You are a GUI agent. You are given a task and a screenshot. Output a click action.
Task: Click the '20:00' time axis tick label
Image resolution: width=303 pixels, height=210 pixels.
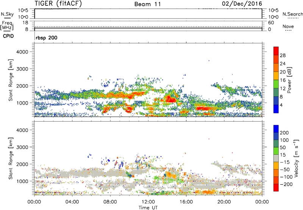click(224, 202)
